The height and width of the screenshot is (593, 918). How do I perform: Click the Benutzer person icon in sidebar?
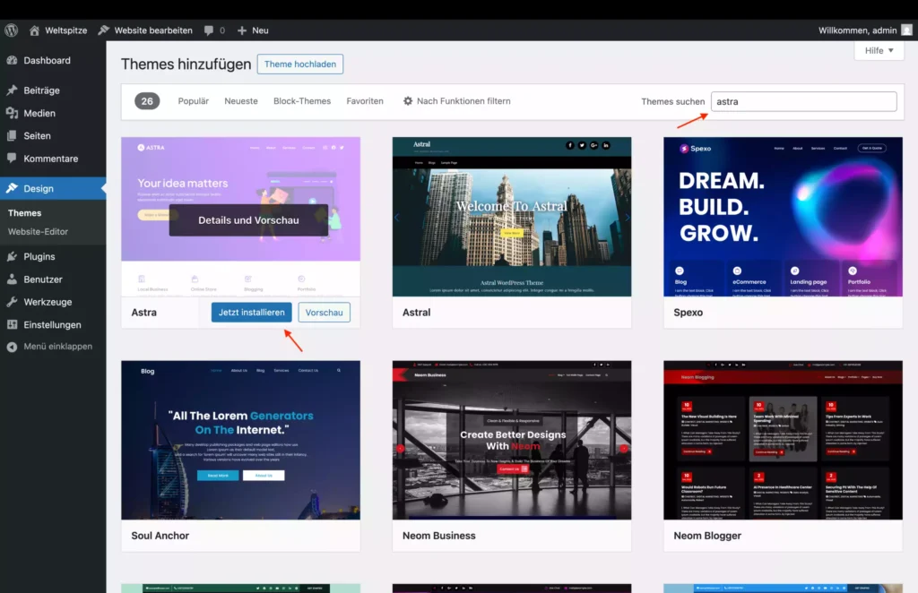[x=12, y=279]
